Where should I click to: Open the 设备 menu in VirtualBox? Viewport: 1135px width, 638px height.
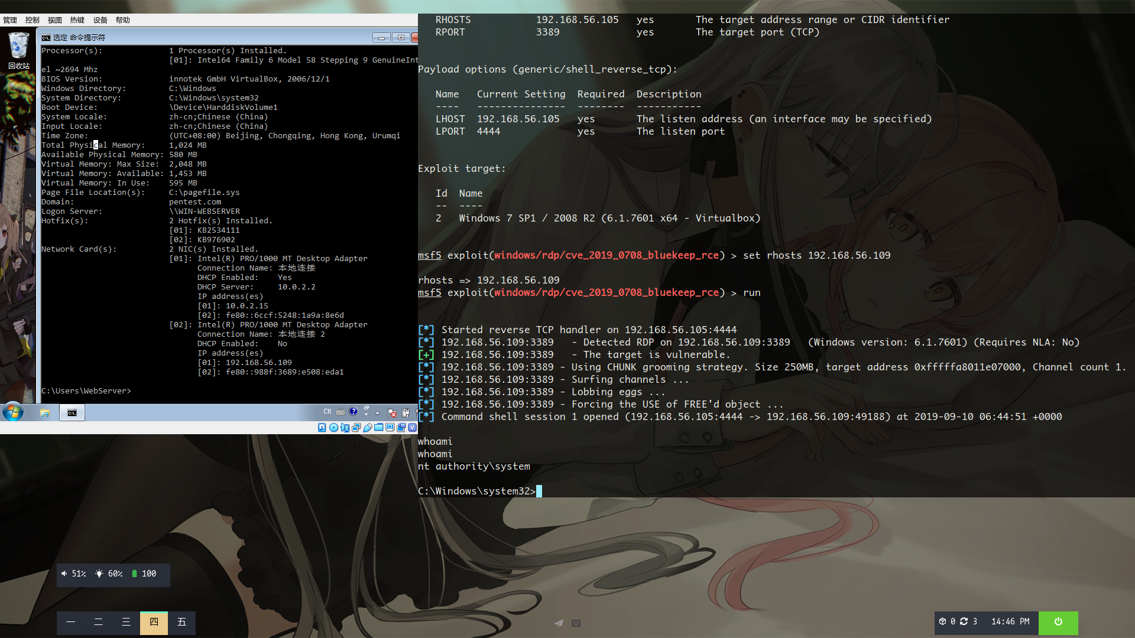[x=99, y=19]
